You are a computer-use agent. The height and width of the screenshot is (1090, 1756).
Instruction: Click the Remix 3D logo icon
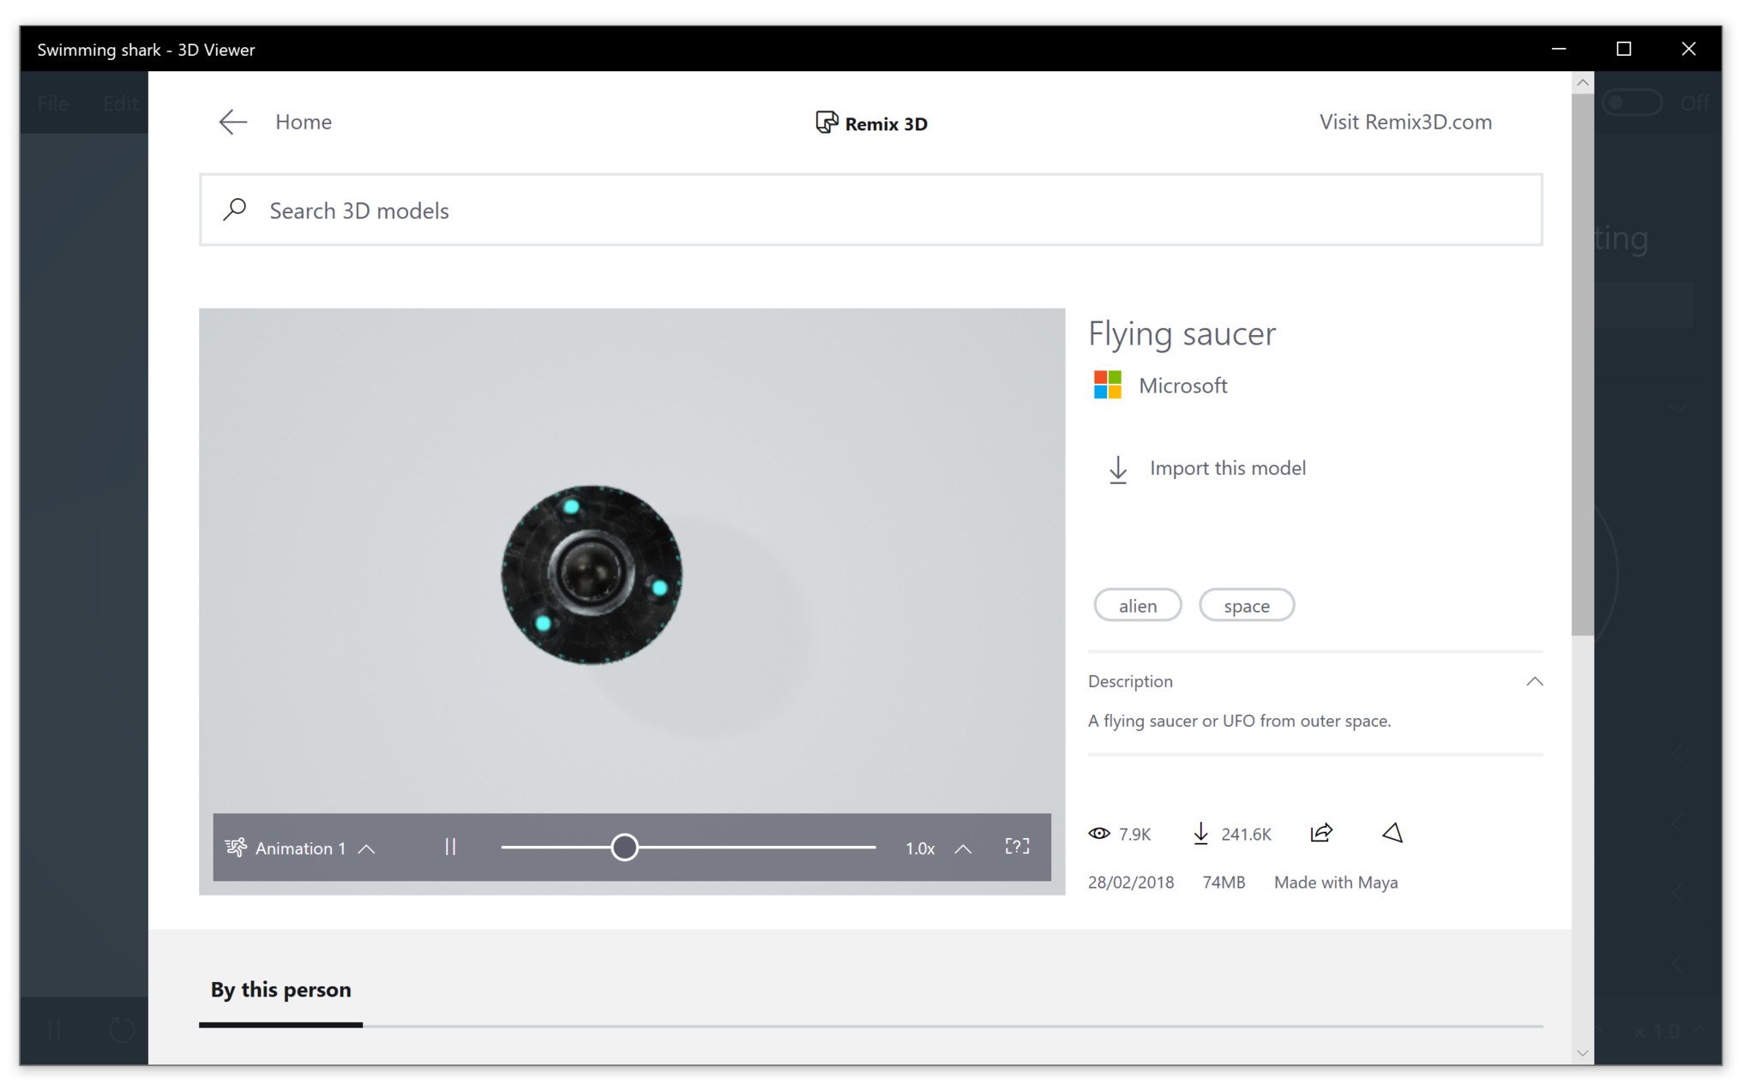point(826,123)
